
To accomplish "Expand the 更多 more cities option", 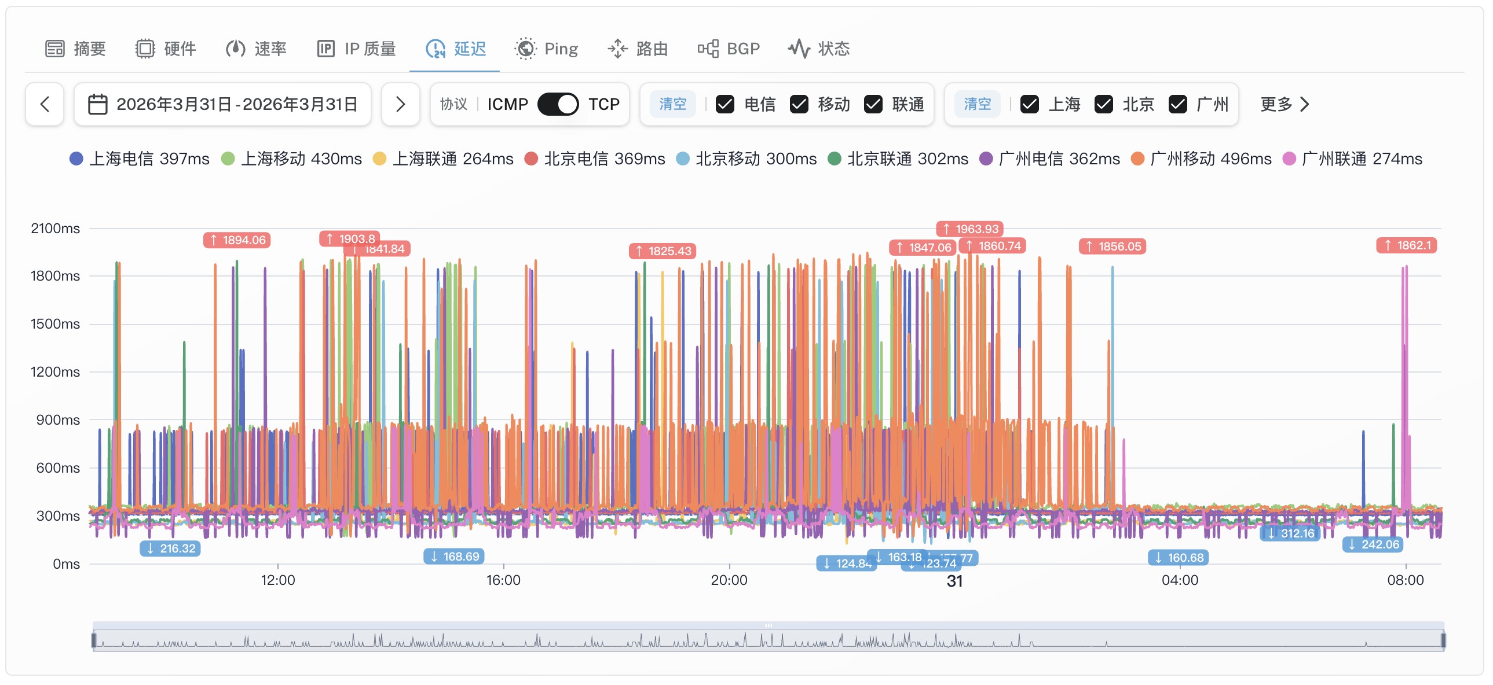I will [1285, 104].
